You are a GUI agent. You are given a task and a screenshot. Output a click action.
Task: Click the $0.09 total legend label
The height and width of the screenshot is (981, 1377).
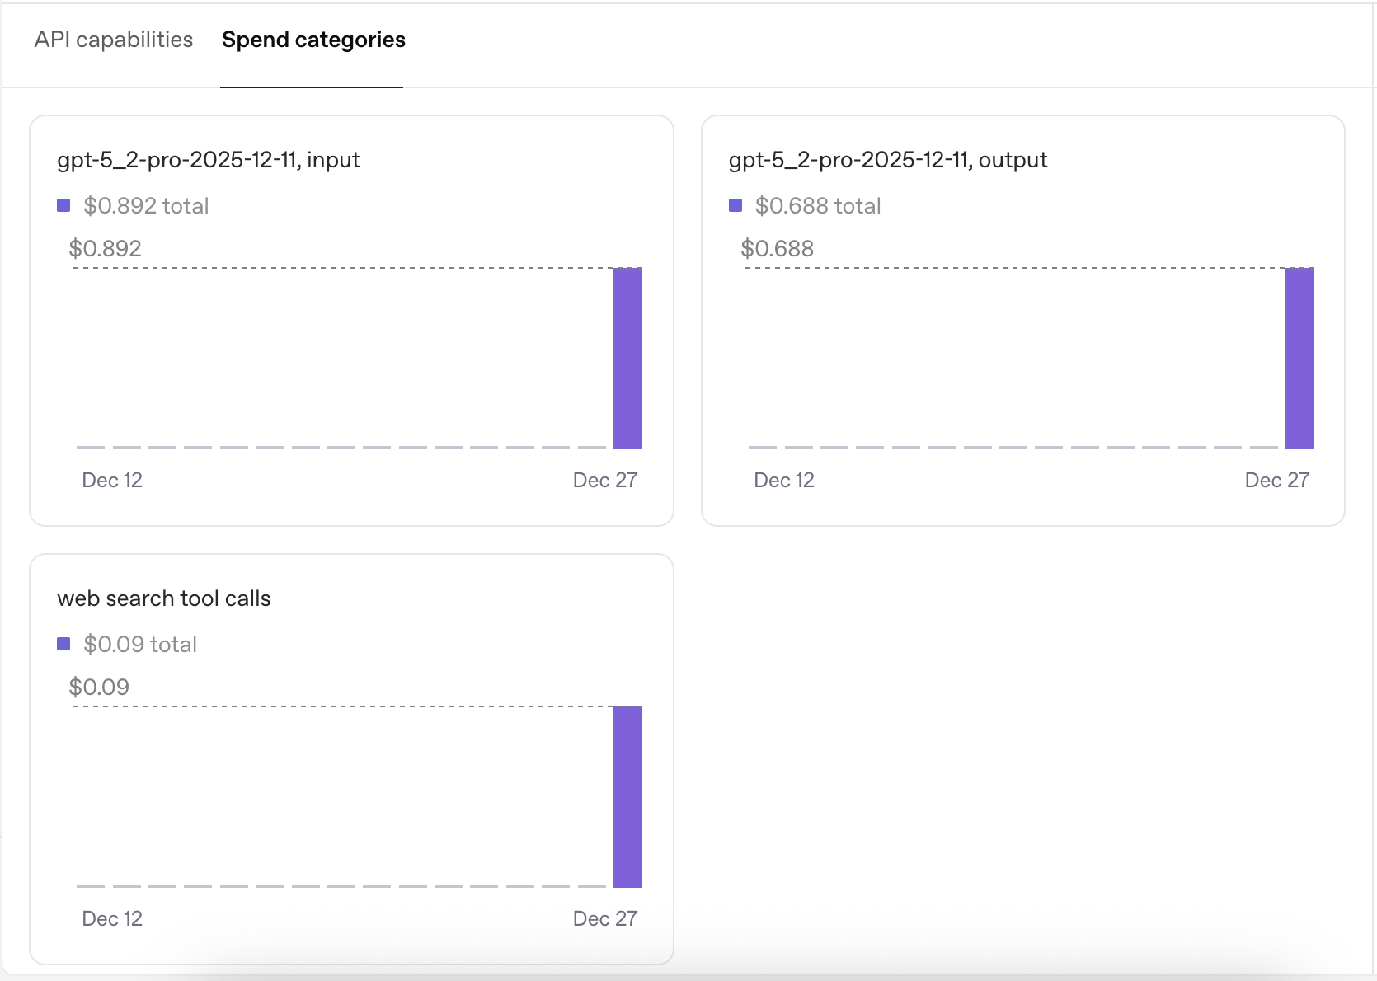point(140,645)
